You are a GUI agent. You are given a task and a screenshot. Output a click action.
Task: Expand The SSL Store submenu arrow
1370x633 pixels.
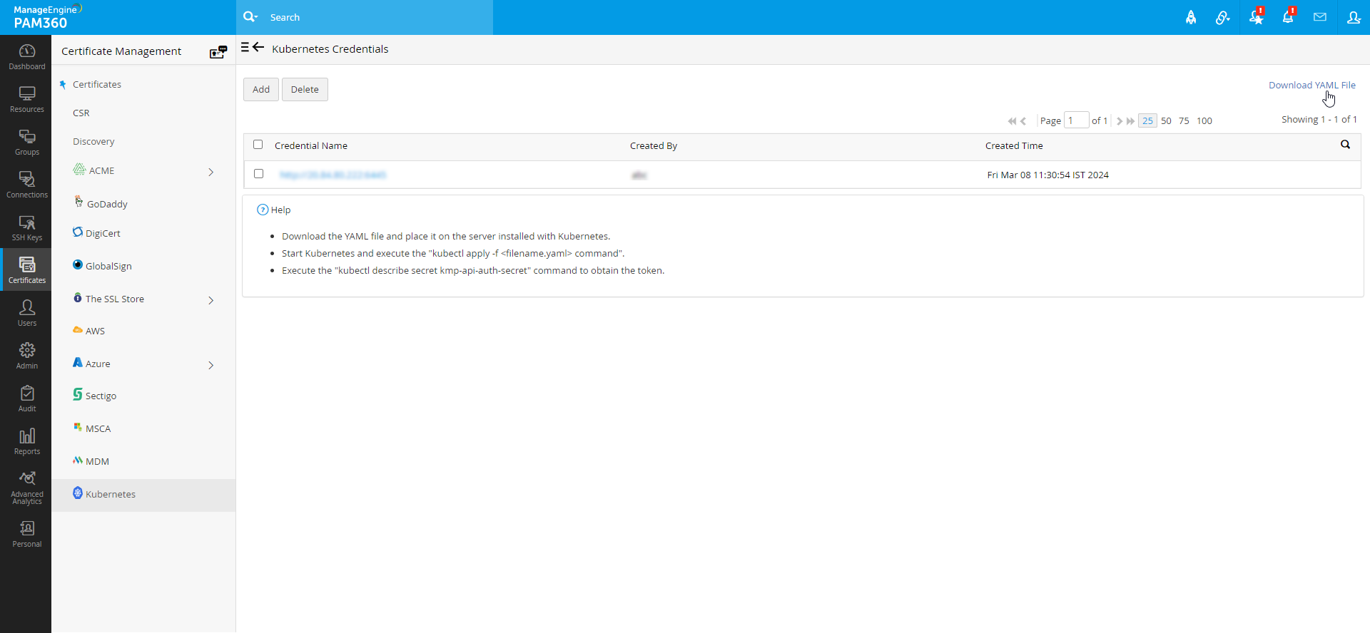pos(211,300)
